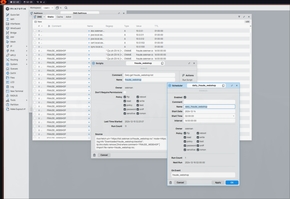Click OK in Scheduler dialog
Screen dimensions: 290x199
(x=232, y=183)
